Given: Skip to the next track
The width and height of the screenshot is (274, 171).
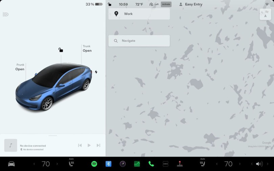Looking at the screenshot, I should click(98, 145).
